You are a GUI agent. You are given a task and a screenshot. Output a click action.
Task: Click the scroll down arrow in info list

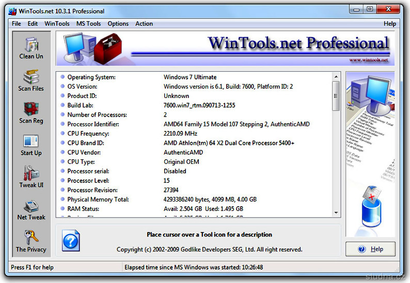(x=336, y=212)
